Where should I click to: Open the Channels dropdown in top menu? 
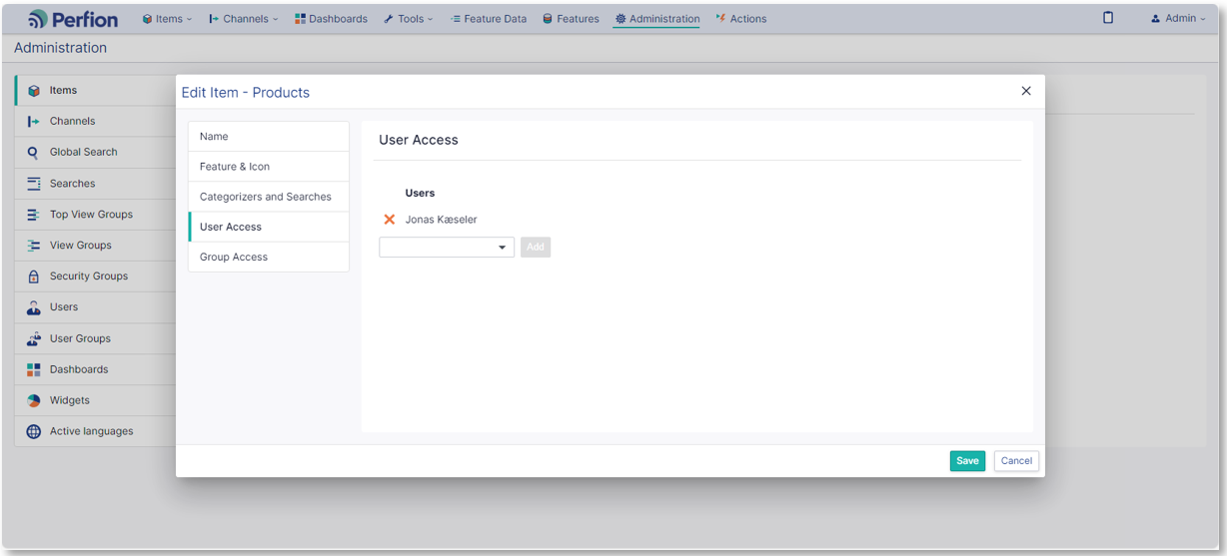click(244, 19)
